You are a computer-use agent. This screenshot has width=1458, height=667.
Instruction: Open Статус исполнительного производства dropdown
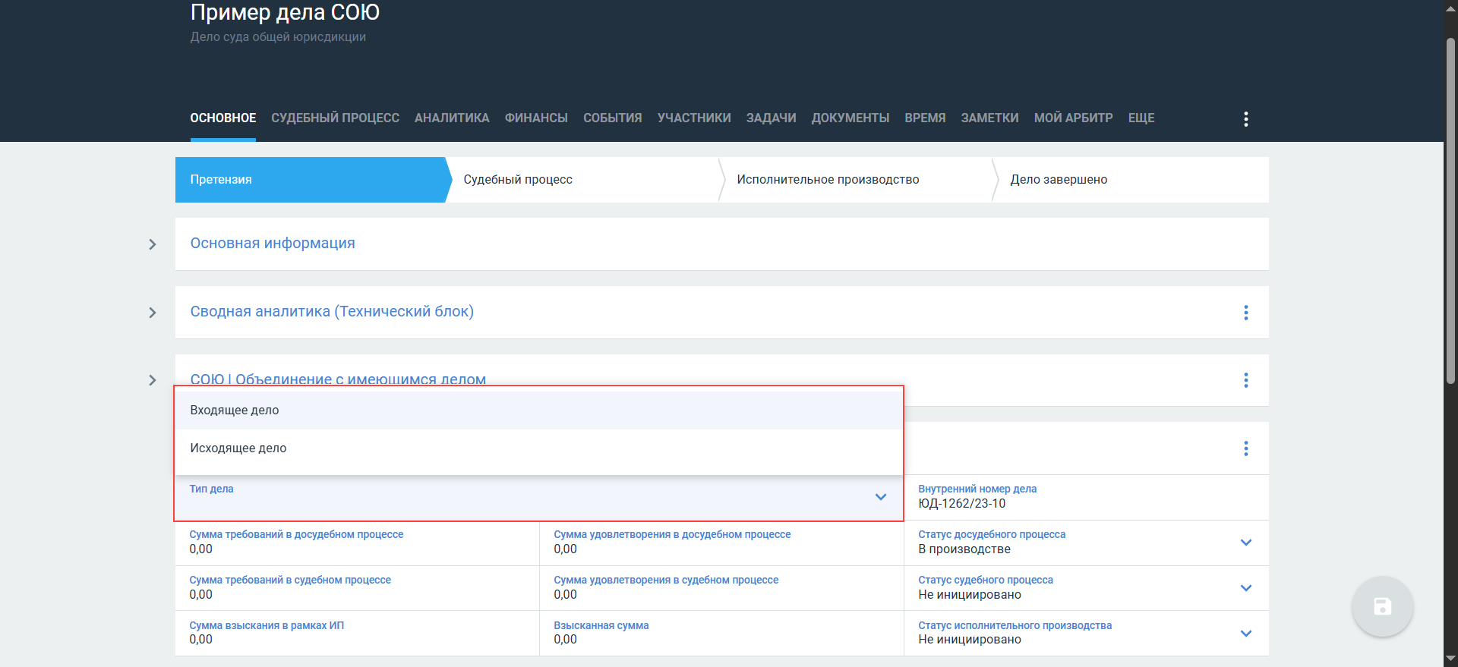coord(1245,634)
